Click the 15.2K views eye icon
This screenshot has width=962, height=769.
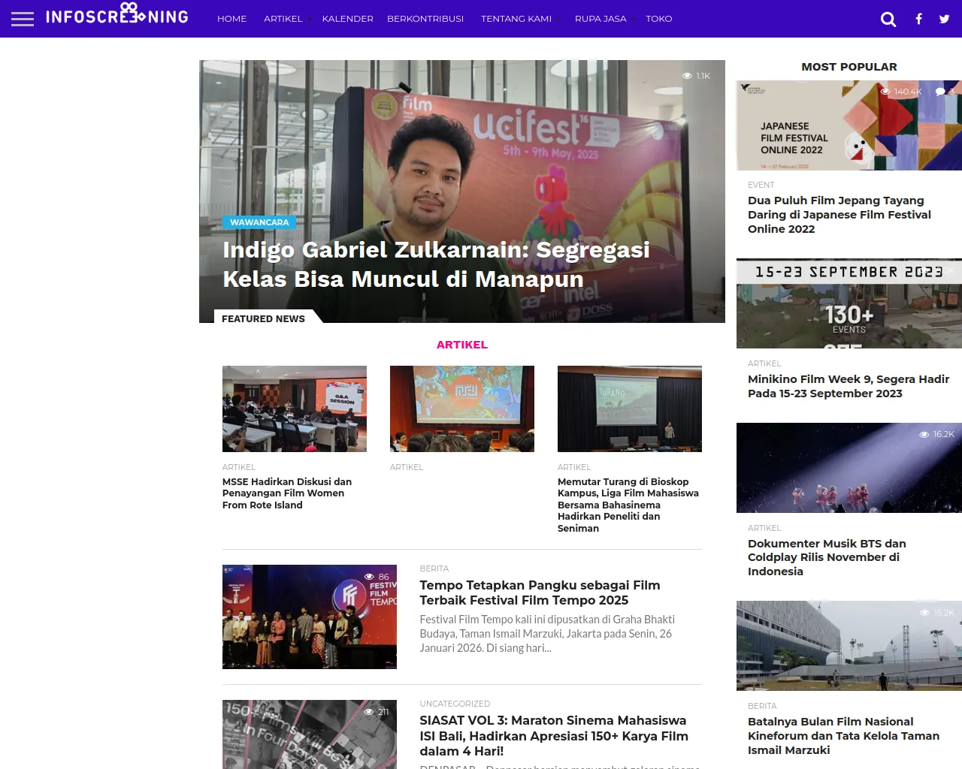coord(924,613)
